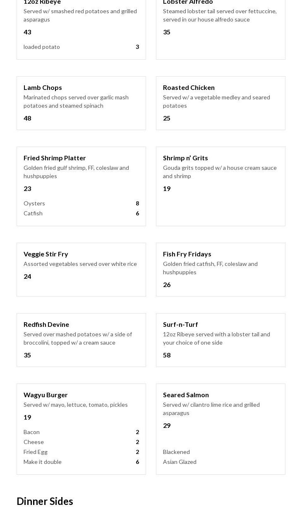The image size is (302, 507).
Task: Click the Dinner Sides section heading
Action: click(x=45, y=501)
